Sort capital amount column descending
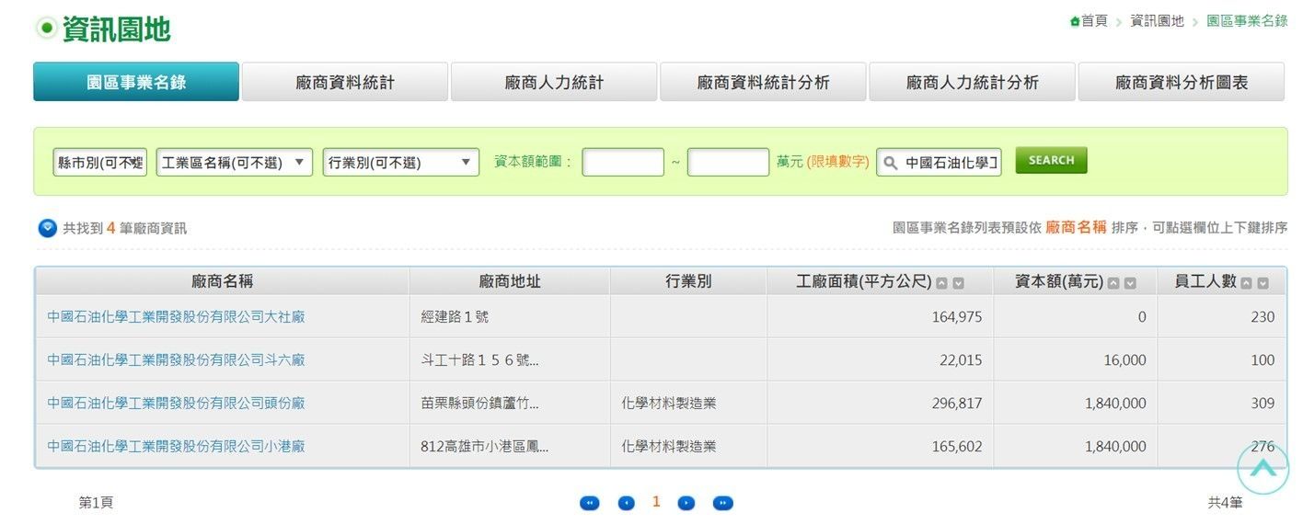The width and height of the screenshot is (1303, 524). click(1130, 283)
